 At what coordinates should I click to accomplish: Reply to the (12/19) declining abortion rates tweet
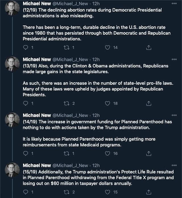tap(25, 48)
